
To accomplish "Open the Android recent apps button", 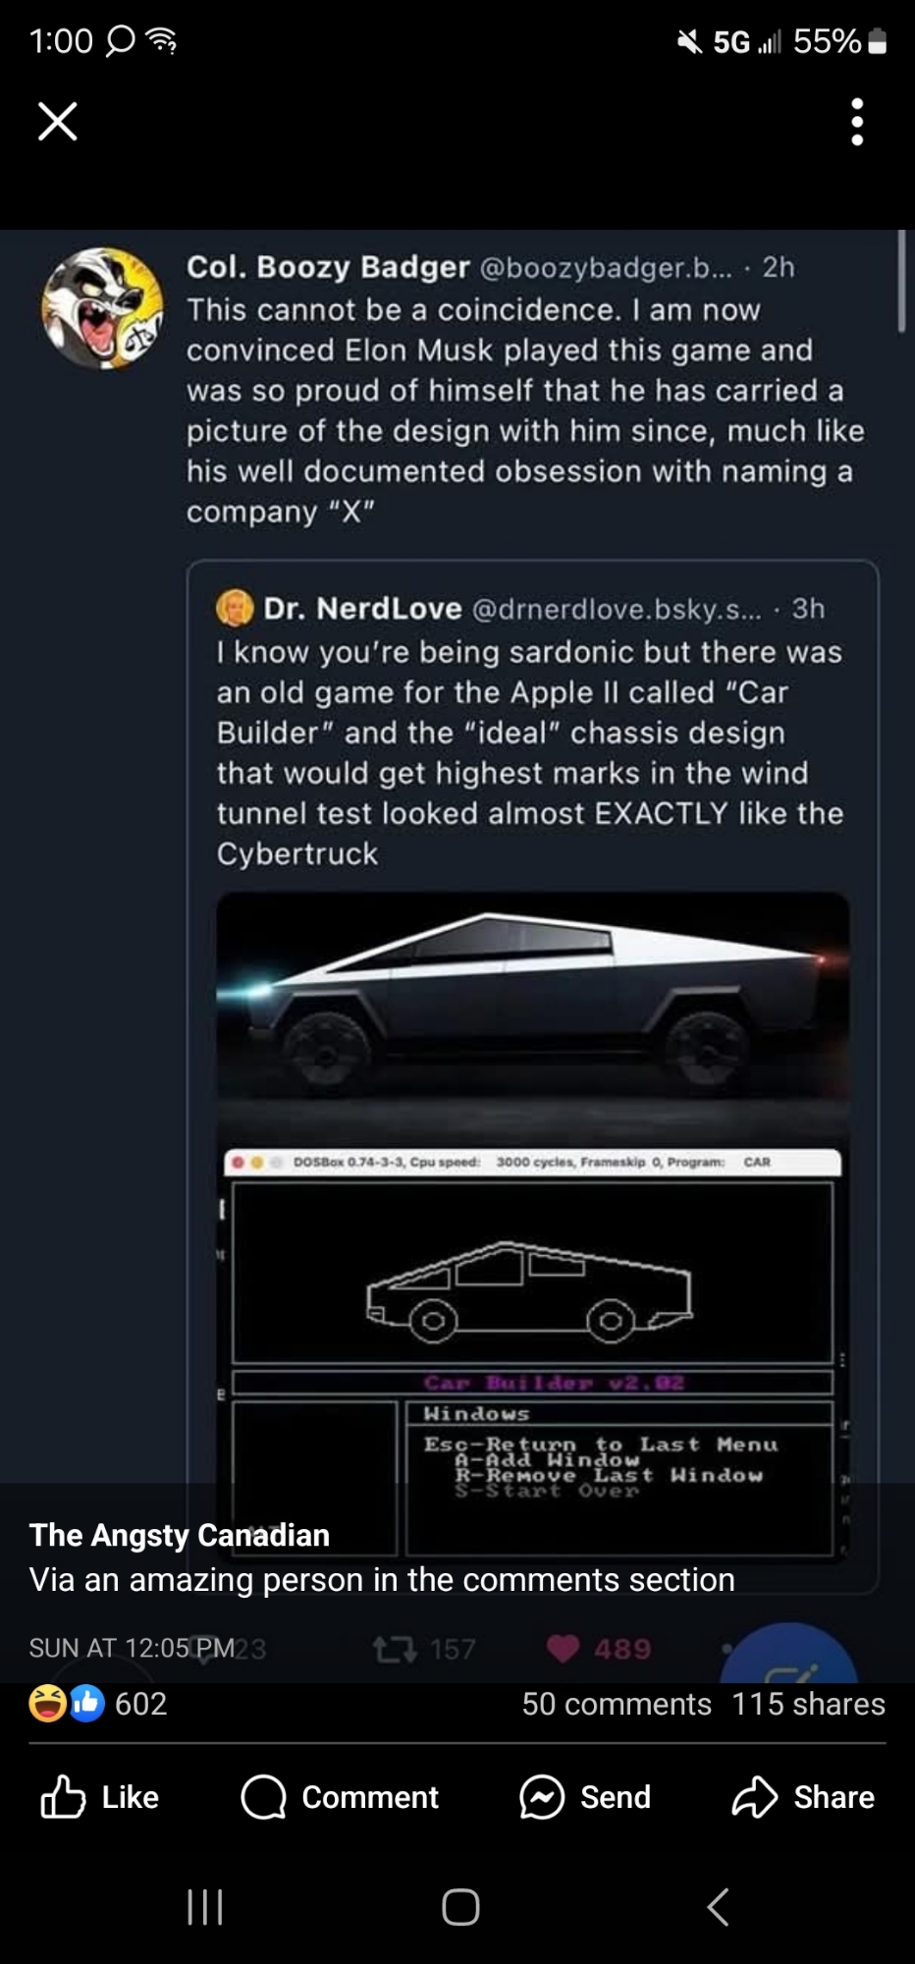I will (x=205, y=1907).
